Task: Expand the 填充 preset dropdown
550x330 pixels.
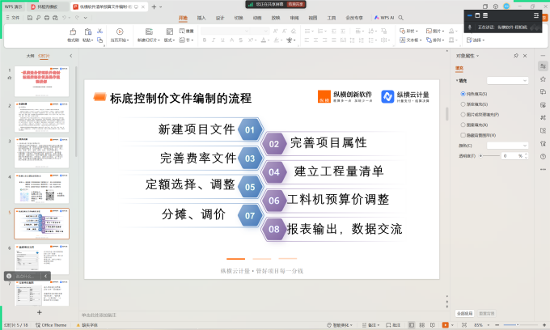Action: pyautogui.click(x=508, y=80)
